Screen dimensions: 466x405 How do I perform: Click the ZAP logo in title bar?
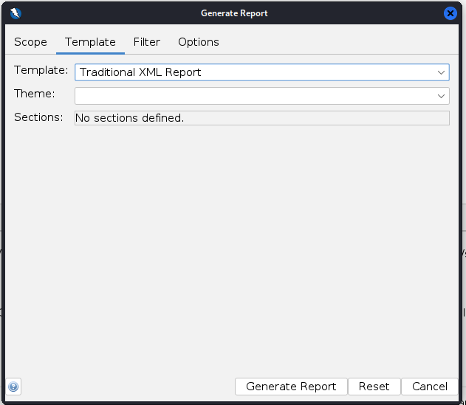tap(16, 13)
